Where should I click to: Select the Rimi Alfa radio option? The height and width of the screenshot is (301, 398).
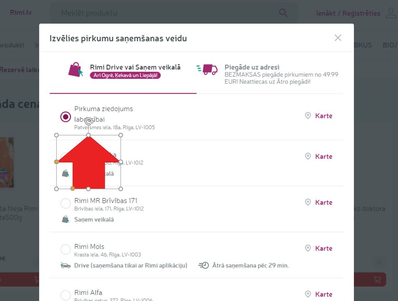point(66,295)
